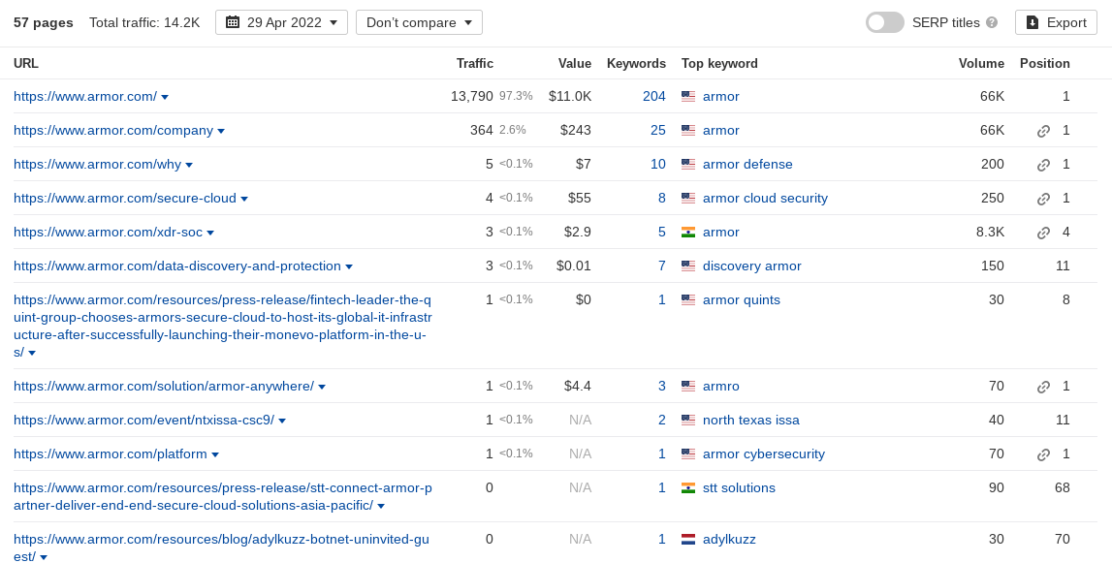
Task: Click the SERP titles help question mark
Action: 992,22
